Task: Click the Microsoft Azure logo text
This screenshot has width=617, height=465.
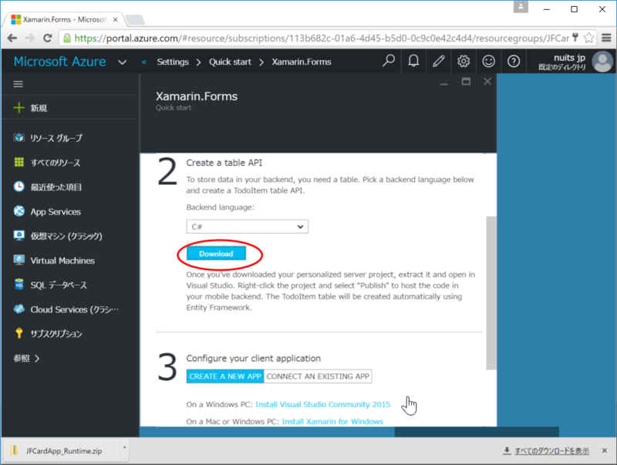Action: [x=60, y=62]
